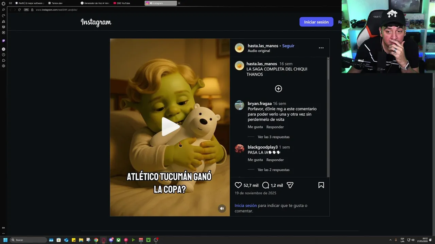Click the Audio original label
The width and height of the screenshot is (435, 244).
[x=259, y=51]
